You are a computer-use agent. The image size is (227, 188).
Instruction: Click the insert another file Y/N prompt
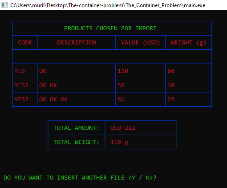(x=80, y=178)
